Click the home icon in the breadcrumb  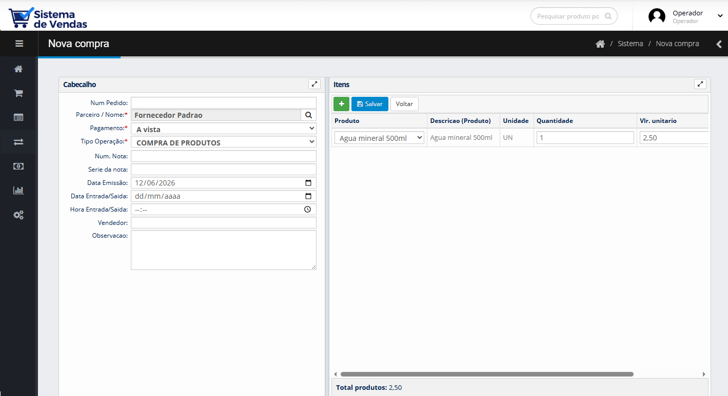(600, 44)
